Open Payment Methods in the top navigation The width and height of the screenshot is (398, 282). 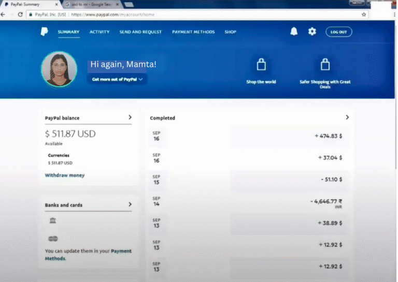coord(193,32)
